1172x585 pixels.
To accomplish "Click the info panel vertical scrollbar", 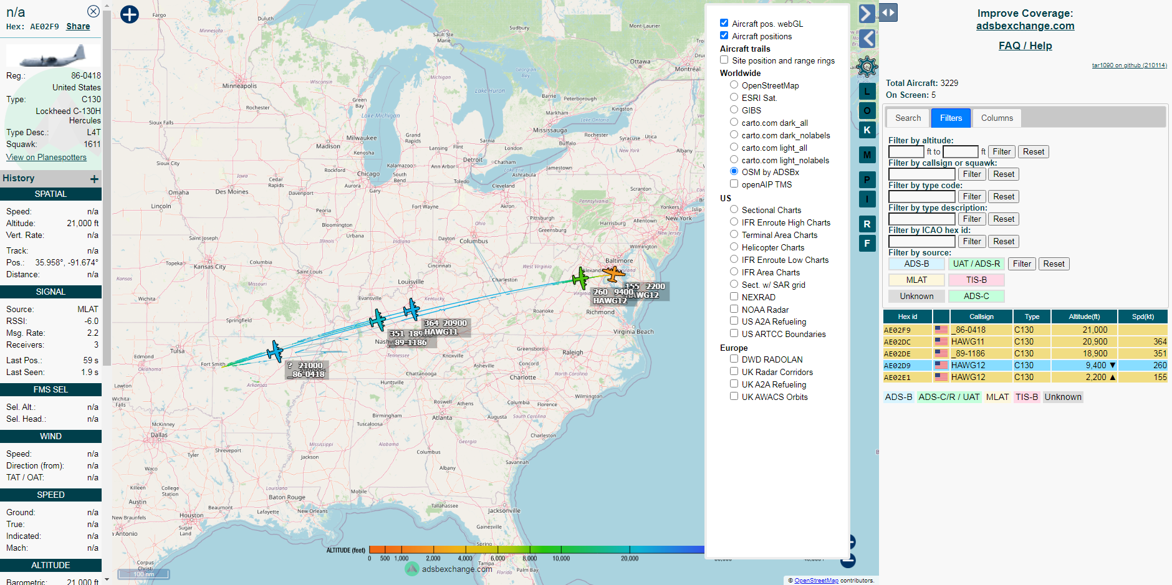I will click(107, 187).
